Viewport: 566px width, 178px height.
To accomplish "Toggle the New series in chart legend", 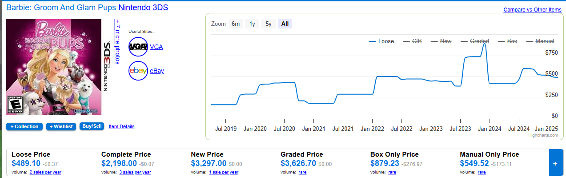I will click(x=441, y=41).
